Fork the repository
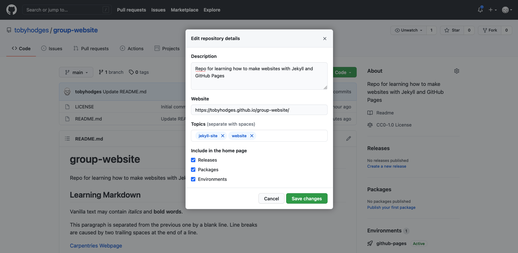Screen dimensions: 518x253 tap(490, 30)
